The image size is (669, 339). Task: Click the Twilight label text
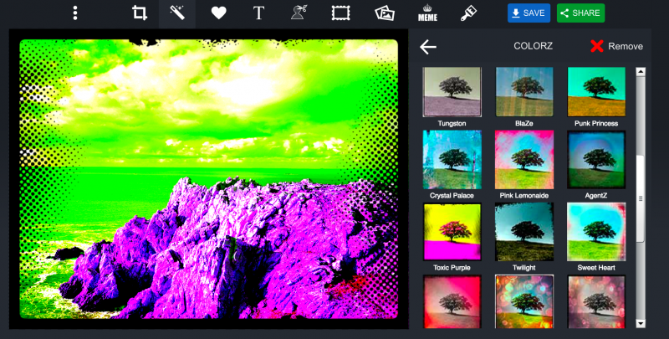[524, 268]
